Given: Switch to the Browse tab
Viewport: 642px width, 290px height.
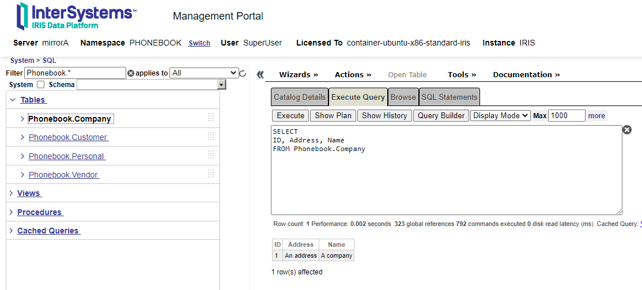Looking at the screenshot, I should click(x=403, y=97).
